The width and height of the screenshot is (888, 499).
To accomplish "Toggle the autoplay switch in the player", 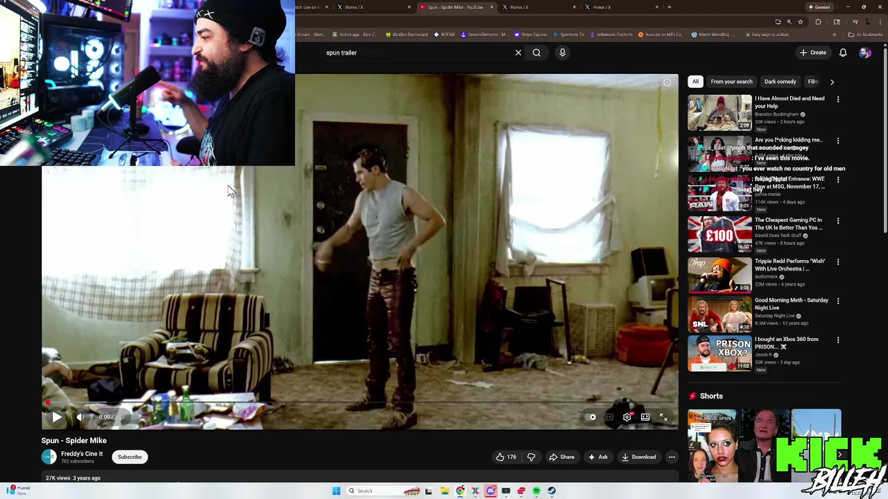I will click(x=592, y=417).
